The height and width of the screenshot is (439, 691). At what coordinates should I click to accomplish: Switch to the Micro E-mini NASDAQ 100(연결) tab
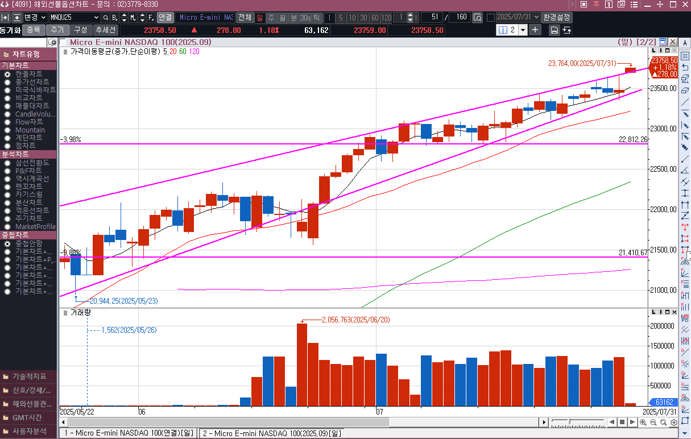click(x=128, y=433)
